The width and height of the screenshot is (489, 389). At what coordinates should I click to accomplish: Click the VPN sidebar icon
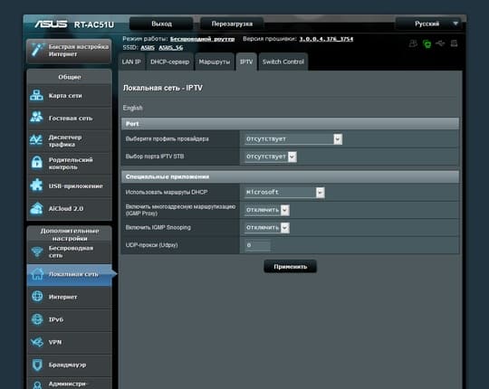(37, 342)
